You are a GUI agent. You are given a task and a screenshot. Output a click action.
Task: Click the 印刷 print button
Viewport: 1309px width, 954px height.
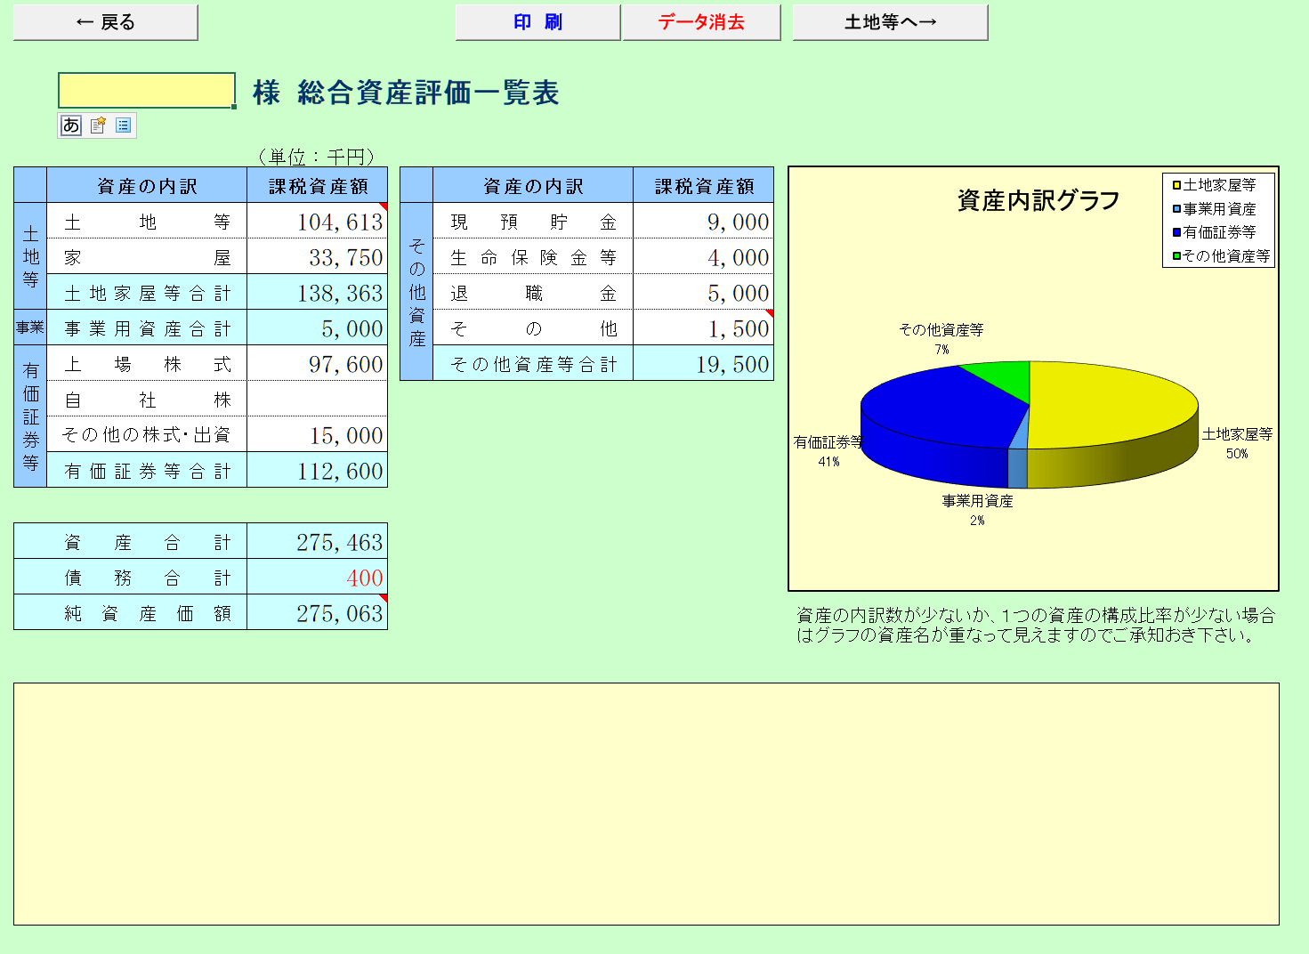coord(537,22)
